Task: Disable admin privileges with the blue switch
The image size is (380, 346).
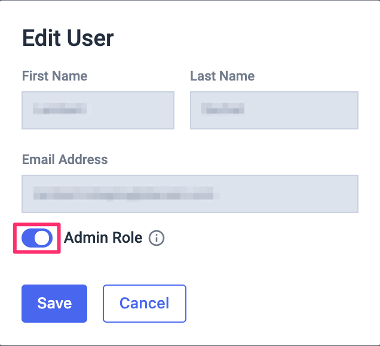Action: 37,238
